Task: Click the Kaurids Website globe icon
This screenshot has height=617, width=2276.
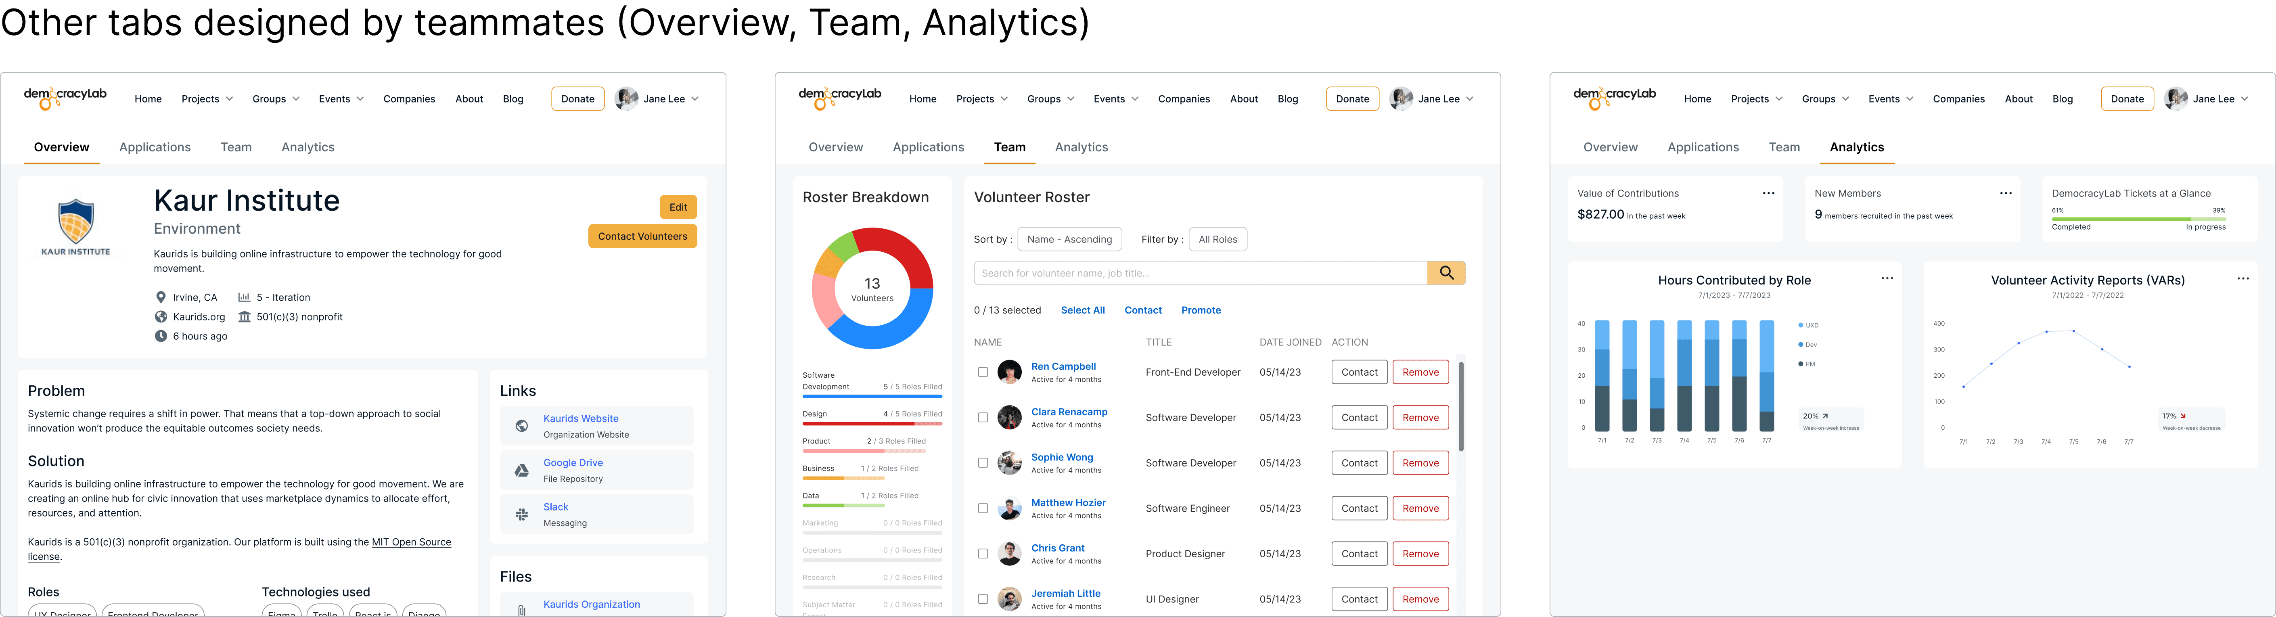Action: coord(522,426)
